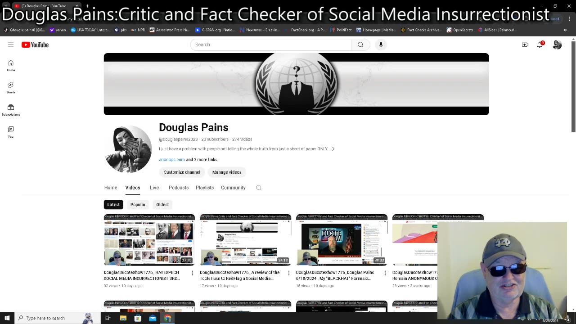The height and width of the screenshot is (324, 576).
Task: Click the channel profile picture
Action: click(128, 149)
